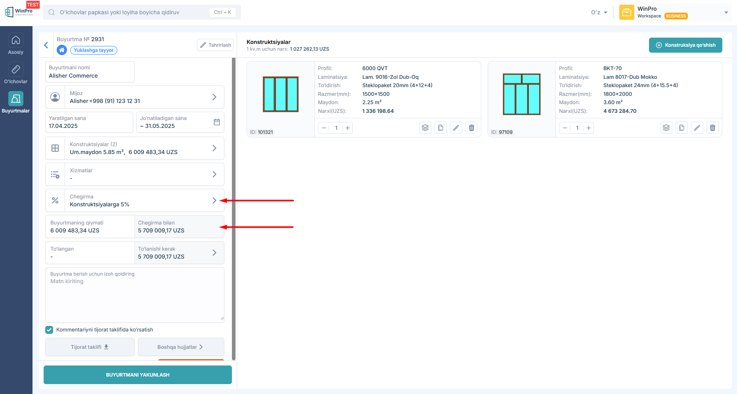Open layers icon for construction 97109
Viewport: 737px width, 394px height.
(666, 128)
